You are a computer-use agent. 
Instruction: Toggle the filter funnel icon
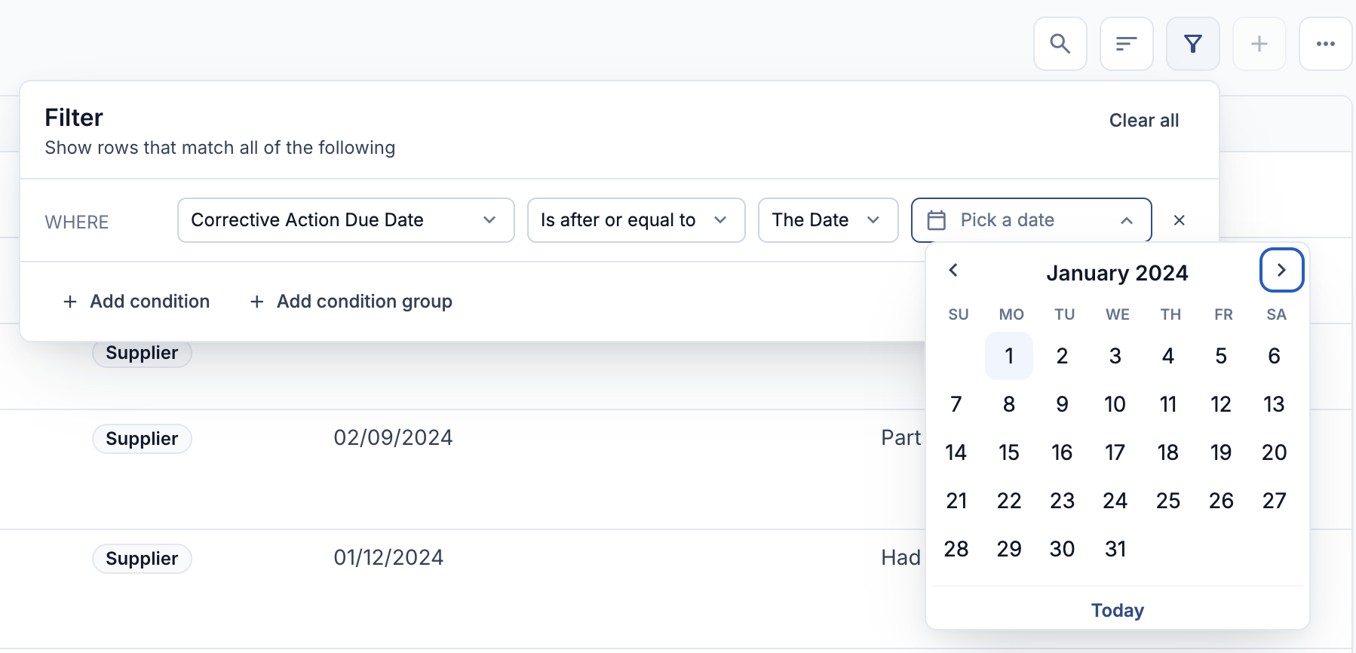(x=1192, y=44)
